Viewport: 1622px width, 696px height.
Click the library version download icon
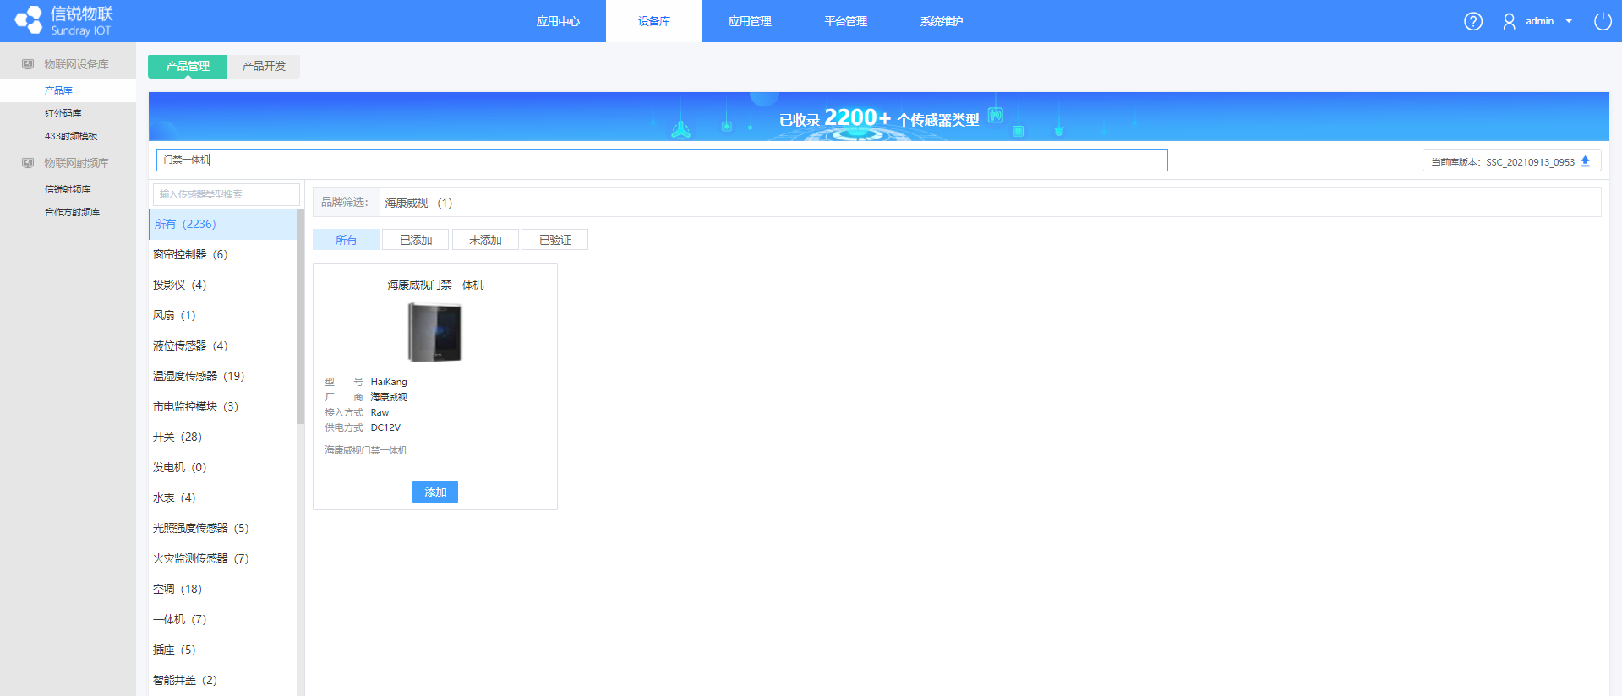pos(1586,161)
